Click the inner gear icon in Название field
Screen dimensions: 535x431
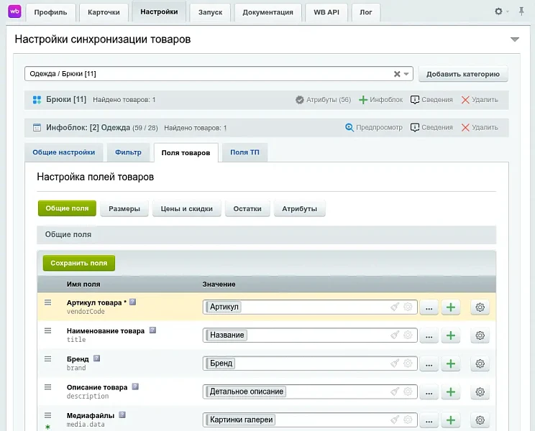click(x=408, y=335)
